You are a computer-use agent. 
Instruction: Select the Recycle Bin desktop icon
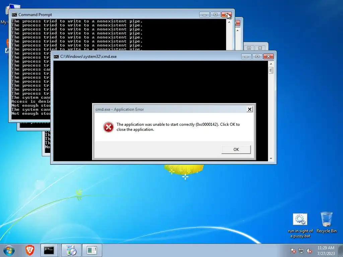326,222
